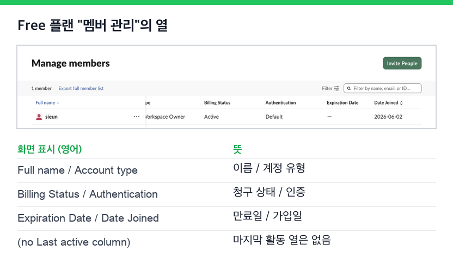This screenshot has width=453, height=275.
Task: Click the Expiration Date column header
Action: point(342,103)
